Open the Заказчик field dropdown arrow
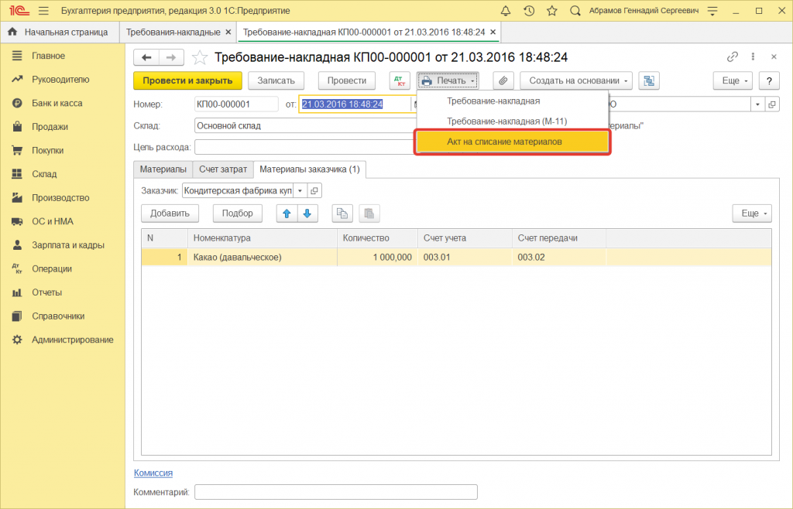793x509 pixels. (300, 190)
